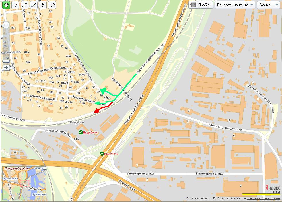Click the red rectangle in the minimap
Viewport: 282px width, 202px height.
[x=25, y=183]
